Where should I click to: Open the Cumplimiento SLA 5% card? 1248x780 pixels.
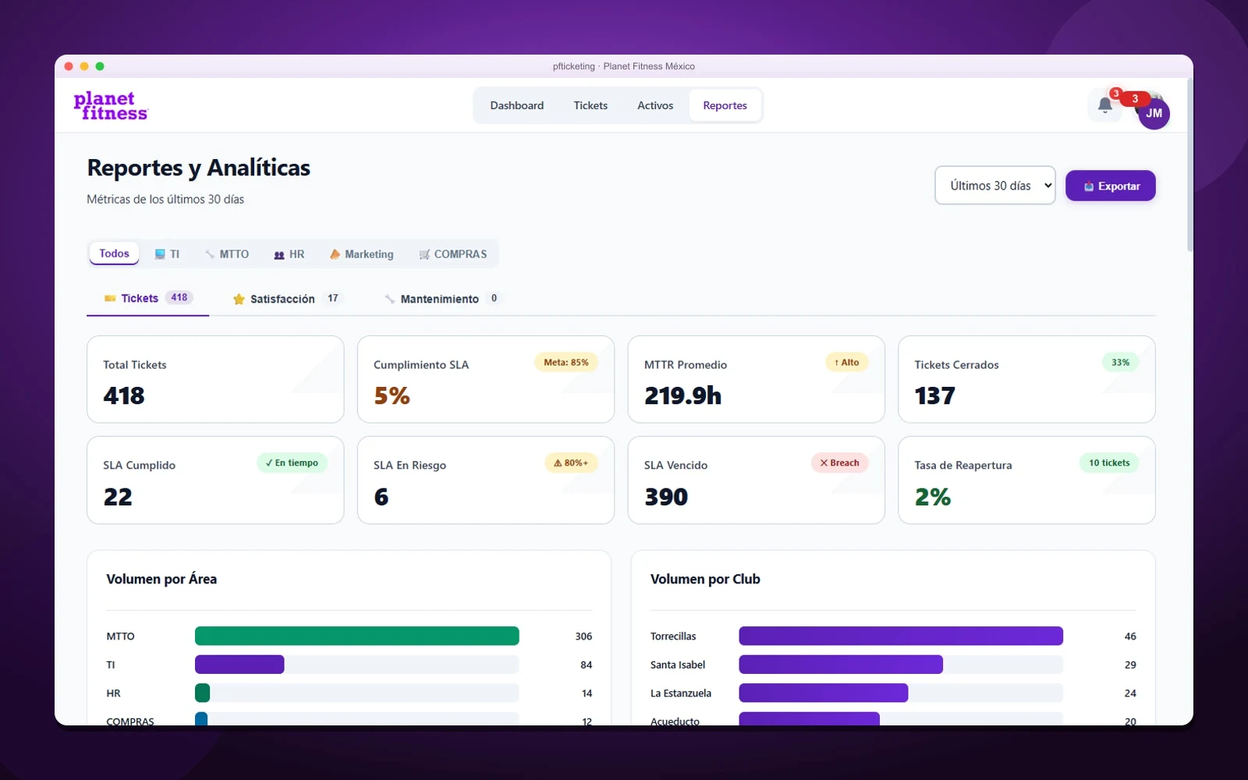(x=486, y=379)
